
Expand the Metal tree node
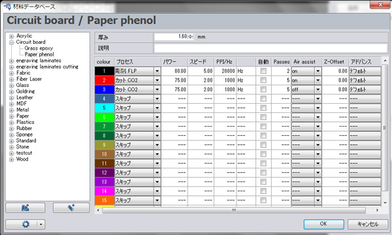(11, 110)
